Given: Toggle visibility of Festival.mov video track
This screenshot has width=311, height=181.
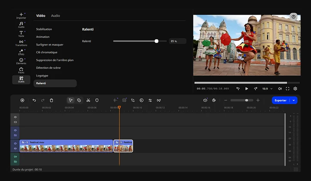Looking at the screenshot, I should click(x=15, y=143).
